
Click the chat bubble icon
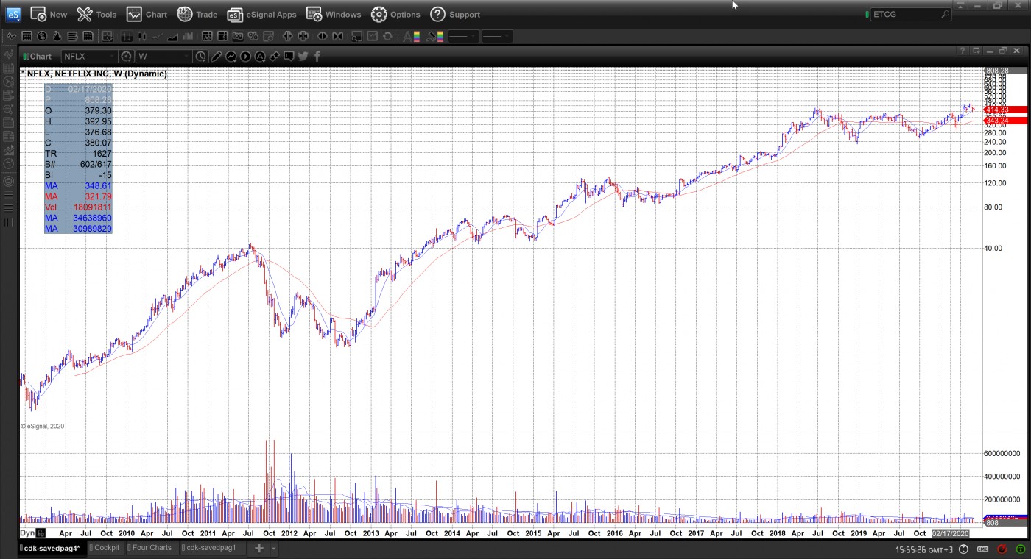289,56
